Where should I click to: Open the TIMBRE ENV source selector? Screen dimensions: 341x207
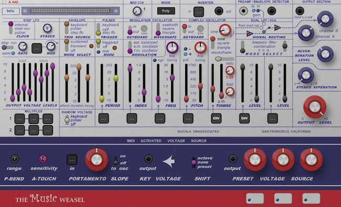pyautogui.click(x=216, y=118)
